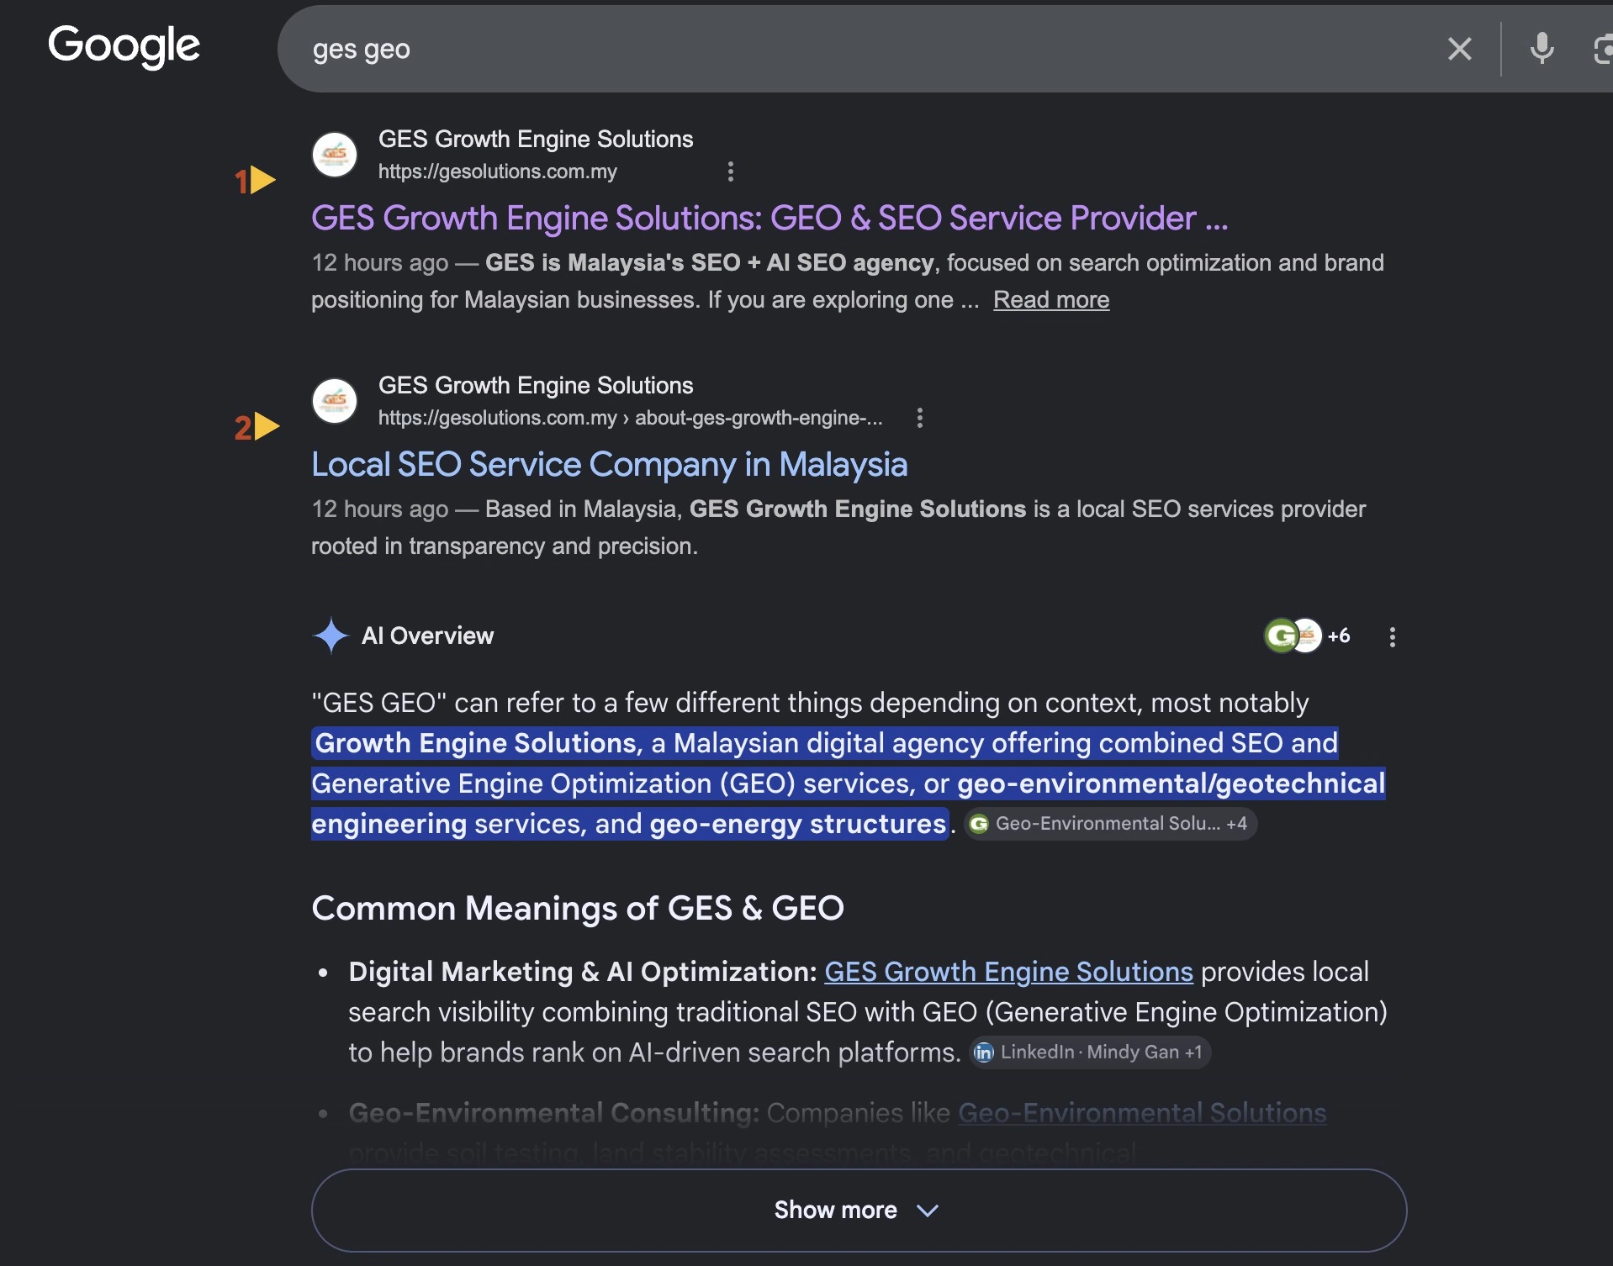
Task: Open AI Overview more options menu
Action: click(x=1393, y=636)
